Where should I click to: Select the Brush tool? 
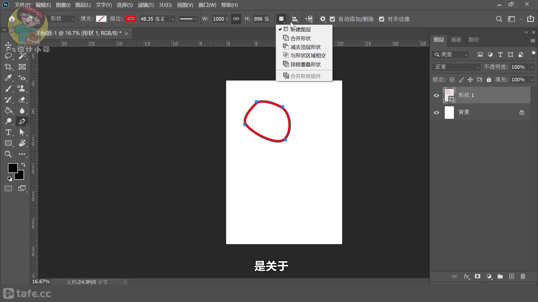(x=8, y=89)
